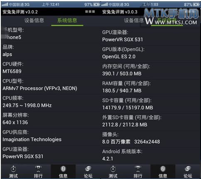Select the camera value 8.0 百万像素 3264x2448
This screenshot has height=179, width=201.
pyautogui.click(x=131, y=142)
